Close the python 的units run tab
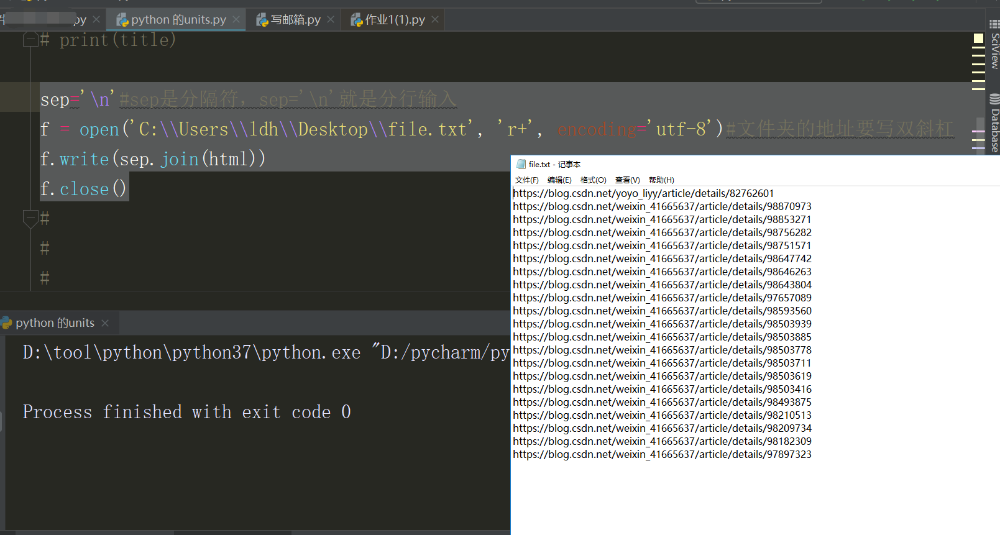Screen dimensions: 1000x535 (105, 323)
